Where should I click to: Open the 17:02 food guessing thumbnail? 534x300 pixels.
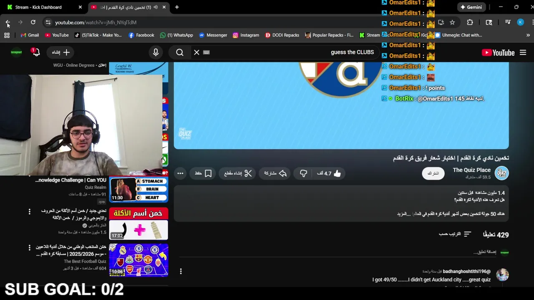coord(139,224)
